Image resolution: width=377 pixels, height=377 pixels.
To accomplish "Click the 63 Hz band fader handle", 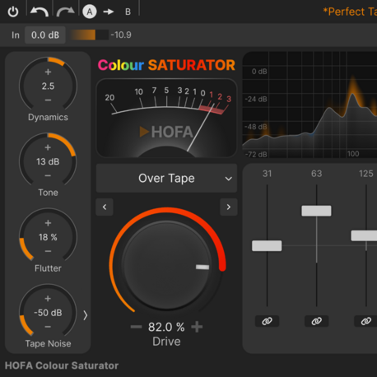I will pyautogui.click(x=316, y=211).
